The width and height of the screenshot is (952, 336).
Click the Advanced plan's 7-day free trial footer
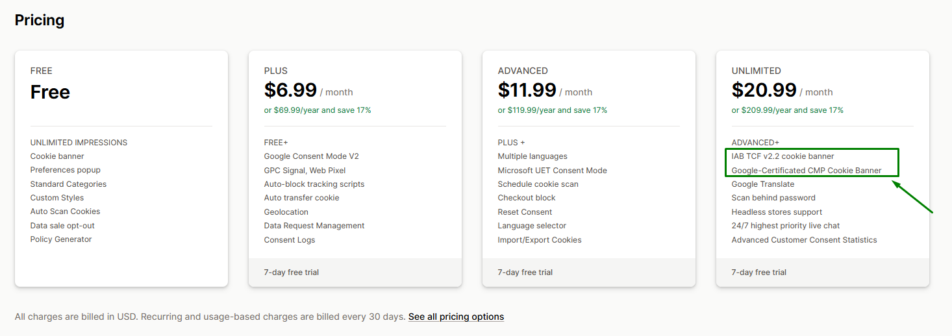tap(525, 272)
